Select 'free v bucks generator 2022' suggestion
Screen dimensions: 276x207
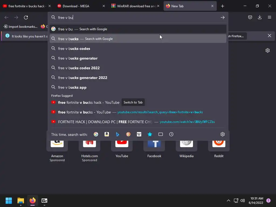138,78
